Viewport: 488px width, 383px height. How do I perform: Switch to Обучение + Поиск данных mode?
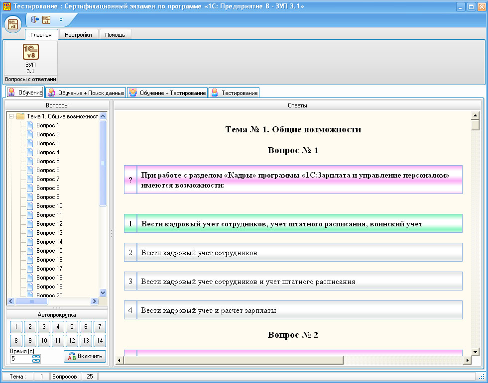click(86, 93)
